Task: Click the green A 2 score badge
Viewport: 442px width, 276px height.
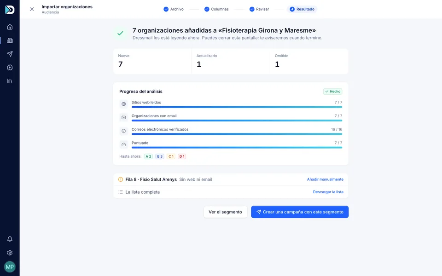Action: [148, 156]
